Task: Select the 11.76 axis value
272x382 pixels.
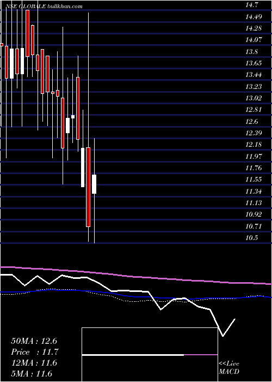Action: pyautogui.click(x=254, y=168)
